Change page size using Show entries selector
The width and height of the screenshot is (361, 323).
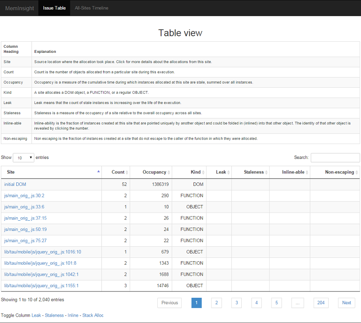[23, 157]
